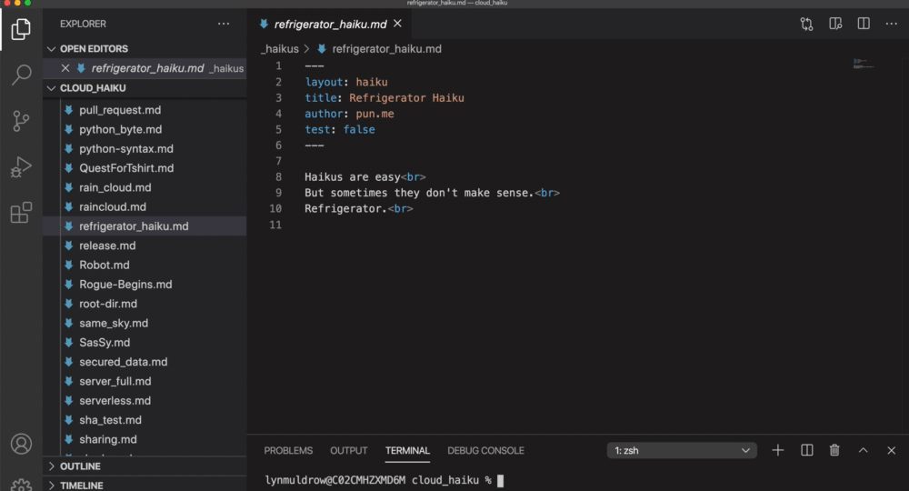This screenshot has width=909, height=491.
Task: Create a new terminal with plus icon
Action: 777,450
